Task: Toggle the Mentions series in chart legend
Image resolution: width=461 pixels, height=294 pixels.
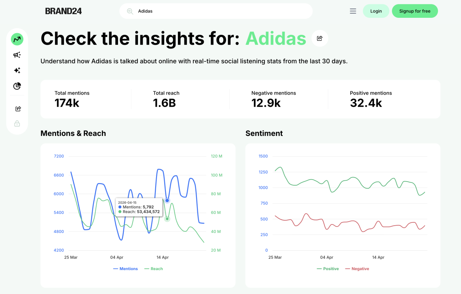Action: tap(125, 269)
